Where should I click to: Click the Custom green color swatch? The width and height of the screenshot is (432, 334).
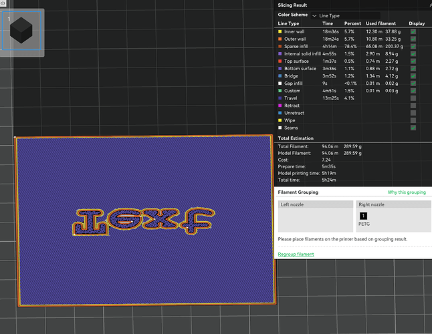280,91
